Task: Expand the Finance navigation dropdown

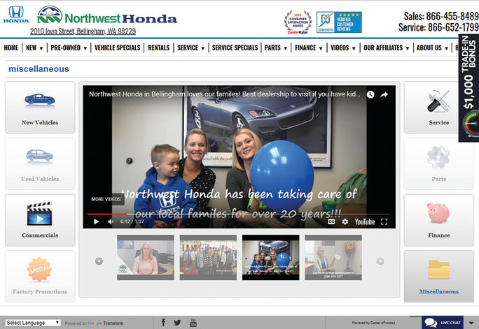Action: pos(309,48)
